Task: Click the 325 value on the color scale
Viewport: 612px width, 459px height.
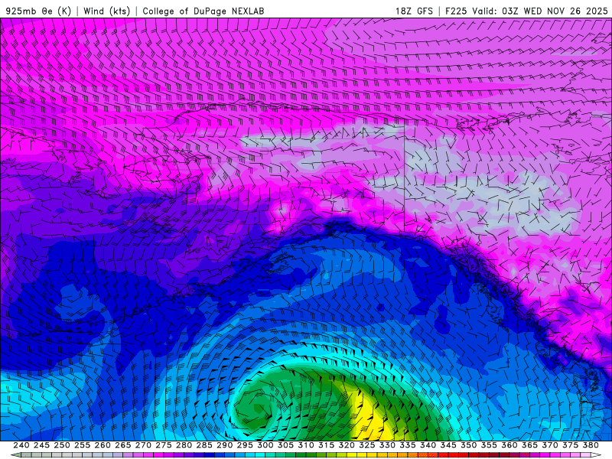Action: click(x=367, y=445)
